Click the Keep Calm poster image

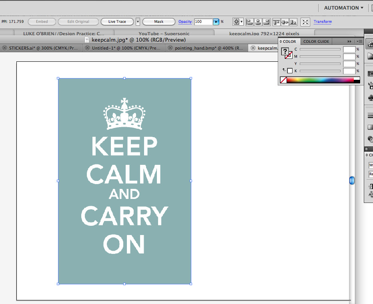(x=124, y=181)
